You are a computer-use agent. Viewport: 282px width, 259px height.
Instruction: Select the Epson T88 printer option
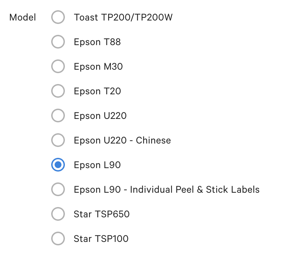[58, 42]
